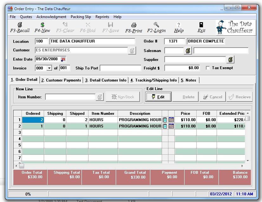Click the Order Entry title bar app icon
This screenshot has height=202, width=262.
pyautogui.click(x=10, y=9)
